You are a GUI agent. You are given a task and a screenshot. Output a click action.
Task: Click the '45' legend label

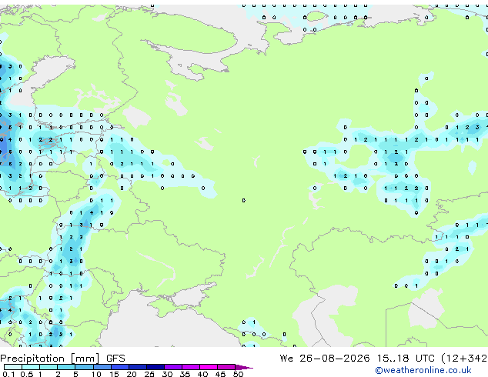click(220, 374)
